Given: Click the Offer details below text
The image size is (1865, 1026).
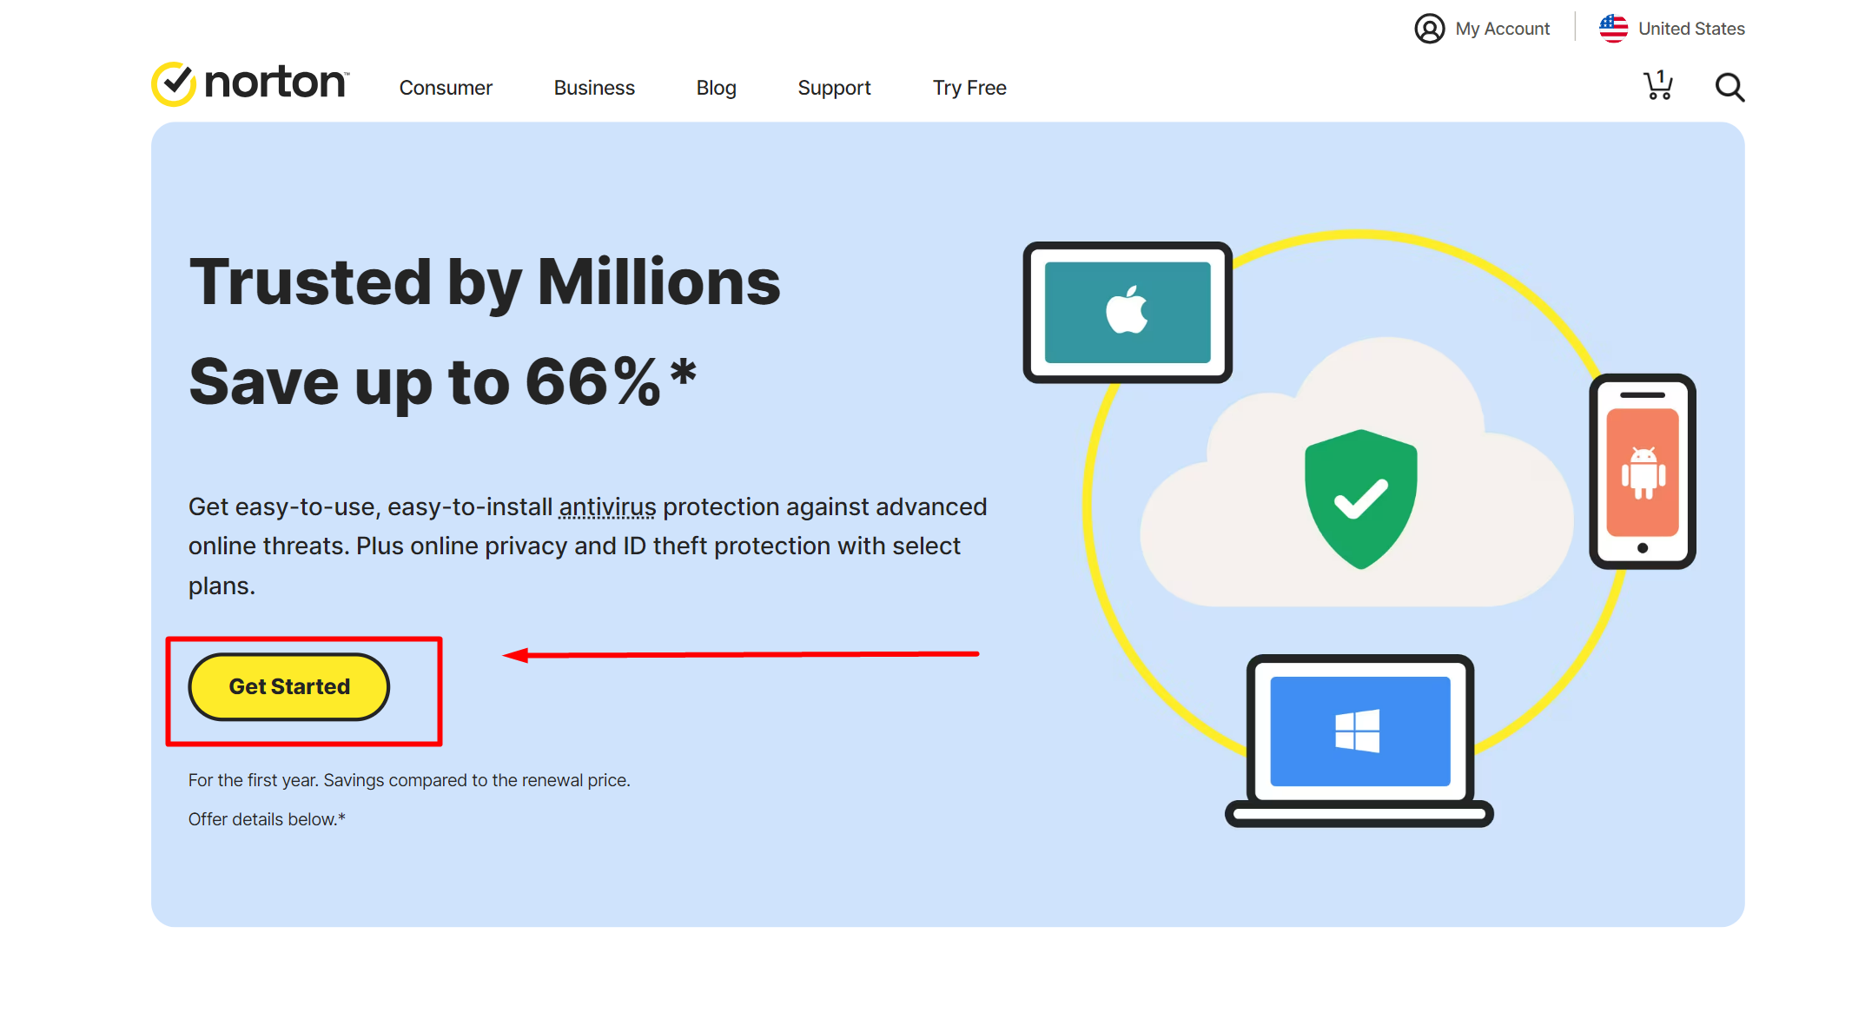Looking at the screenshot, I should (x=267, y=819).
